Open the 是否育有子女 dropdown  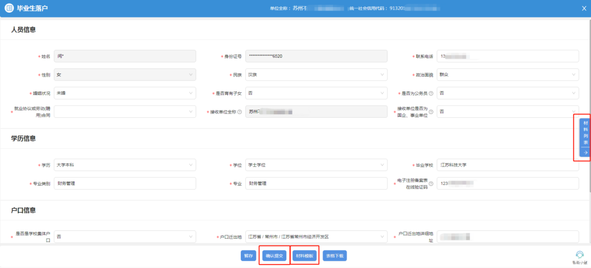[x=316, y=93]
